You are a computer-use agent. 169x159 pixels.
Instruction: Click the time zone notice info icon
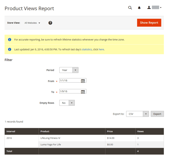click(10, 40)
